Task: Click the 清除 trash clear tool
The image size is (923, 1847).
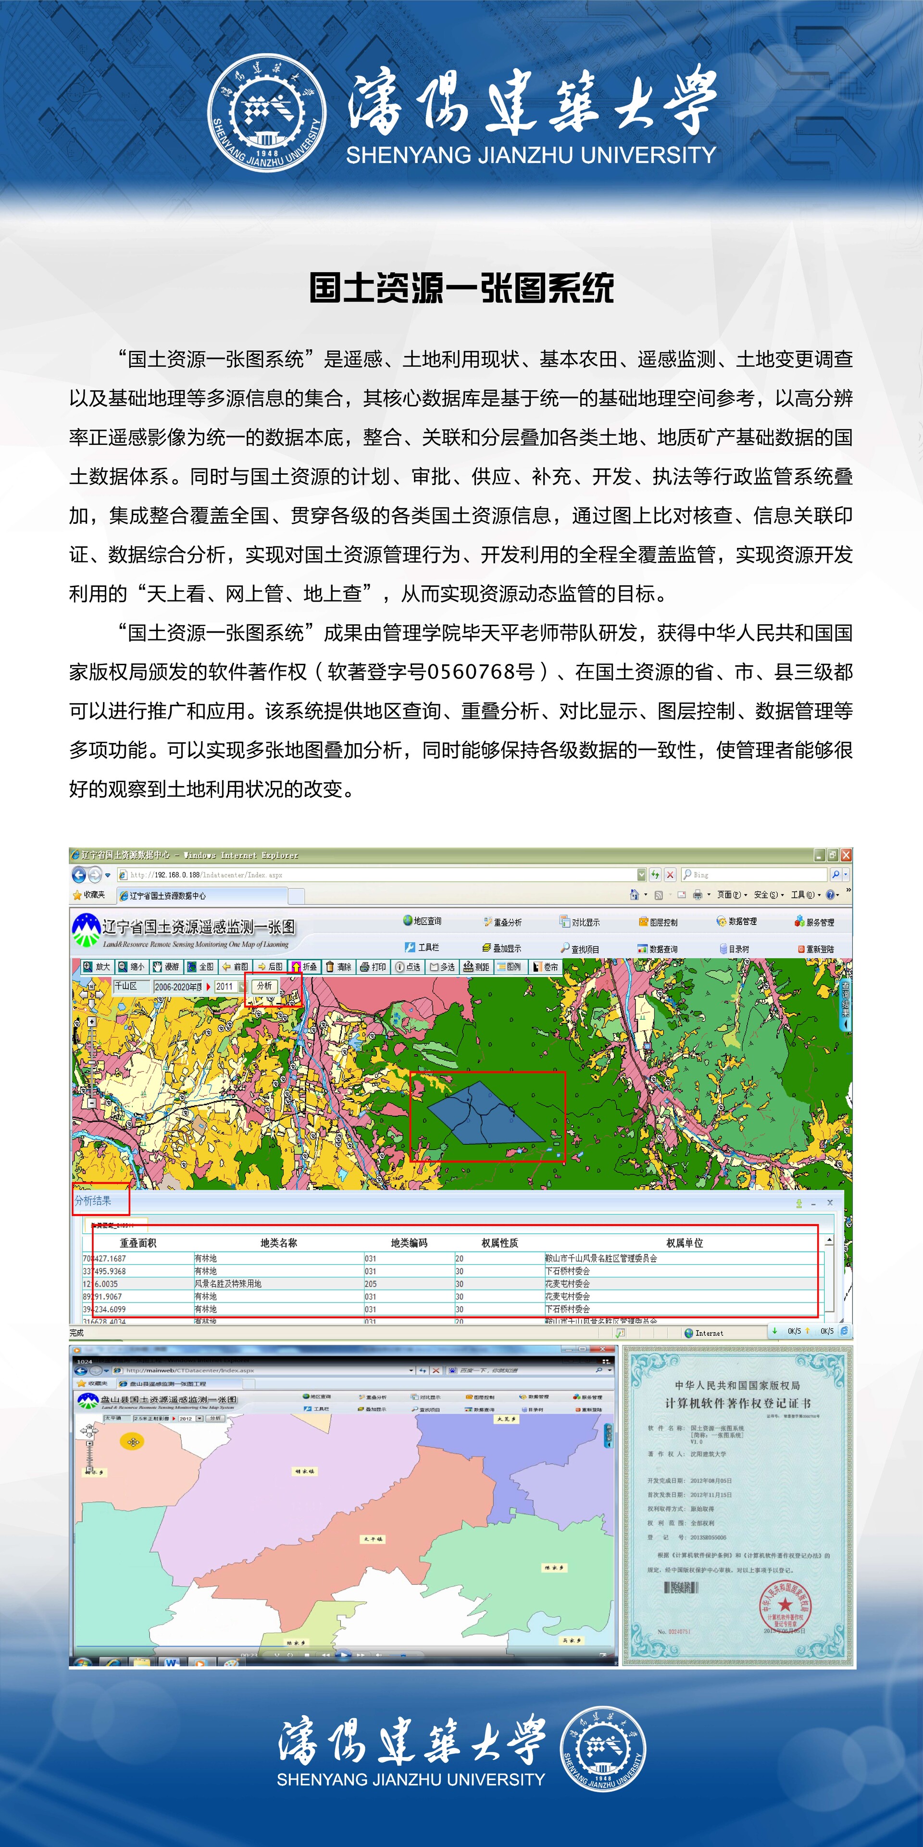Action: point(338,966)
